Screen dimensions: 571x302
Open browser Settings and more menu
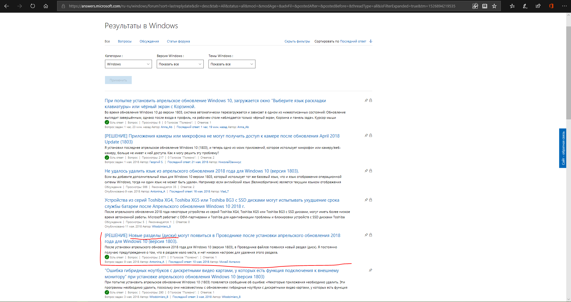pyautogui.click(x=564, y=6)
